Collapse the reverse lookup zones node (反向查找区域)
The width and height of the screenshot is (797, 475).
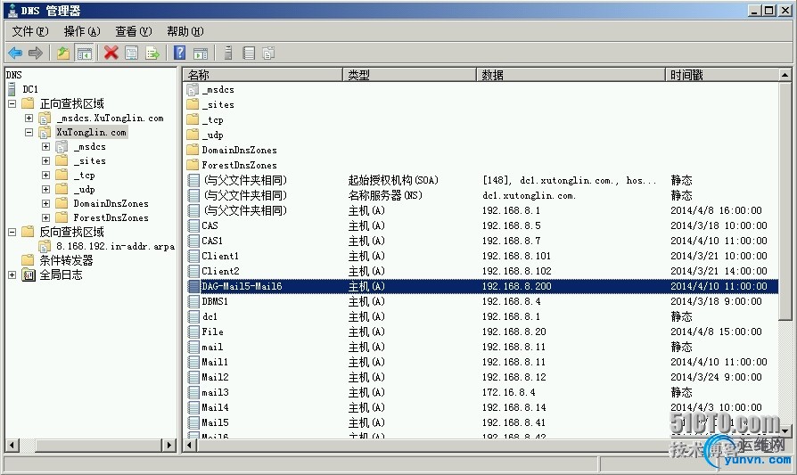(12, 233)
